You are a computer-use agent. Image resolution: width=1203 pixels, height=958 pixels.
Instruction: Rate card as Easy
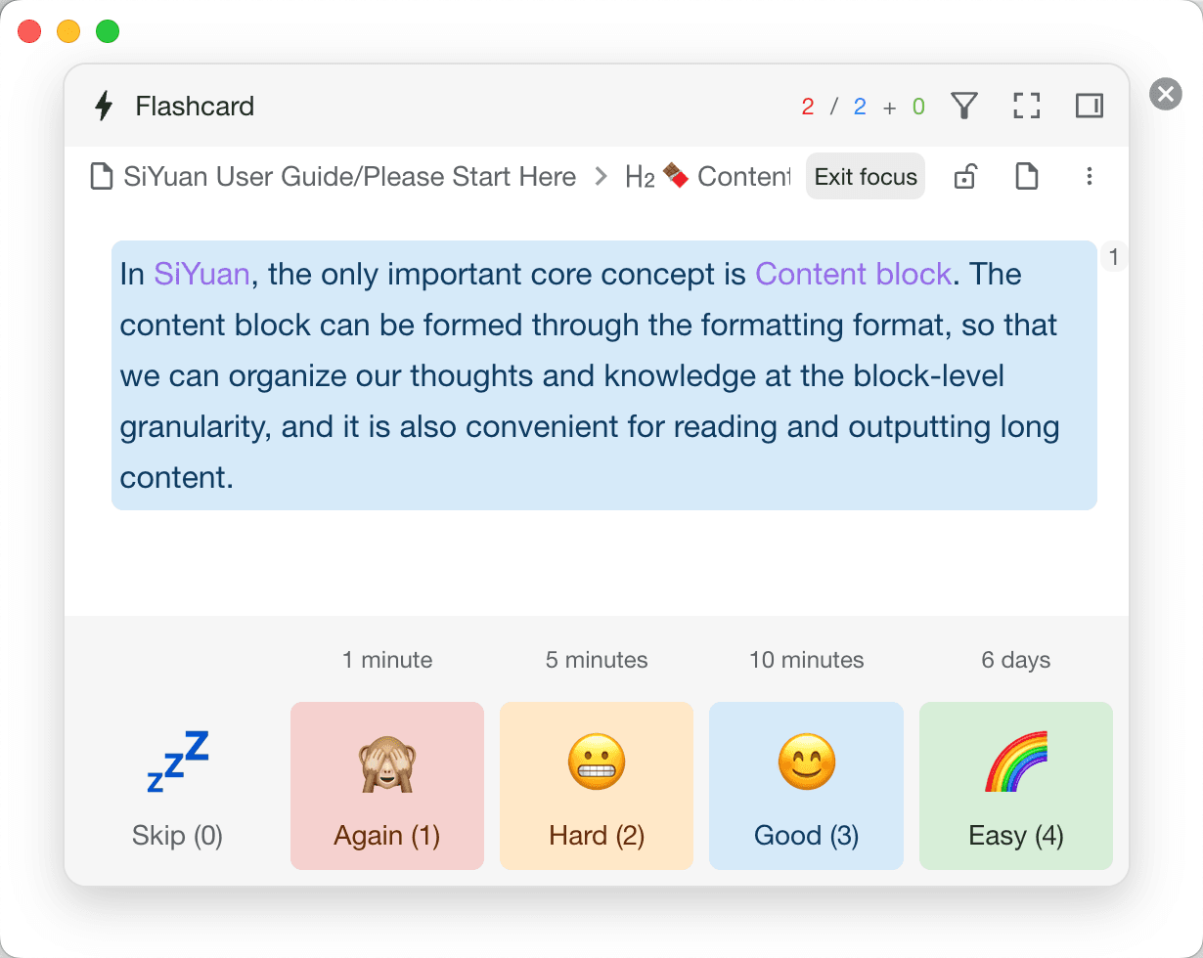click(1015, 786)
